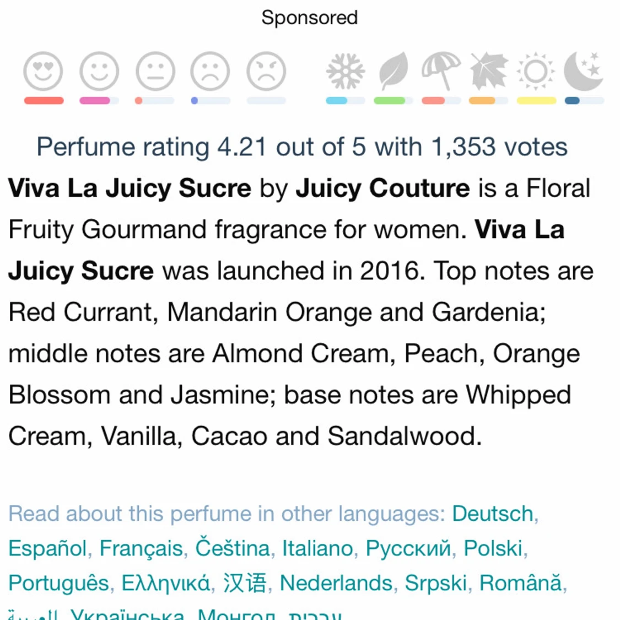
Task: Open the Italiano language page
Action: 317,548
